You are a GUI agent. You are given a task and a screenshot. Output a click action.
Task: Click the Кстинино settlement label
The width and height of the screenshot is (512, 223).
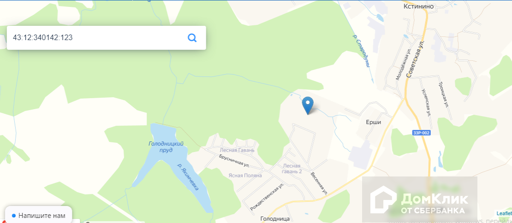point(414,6)
